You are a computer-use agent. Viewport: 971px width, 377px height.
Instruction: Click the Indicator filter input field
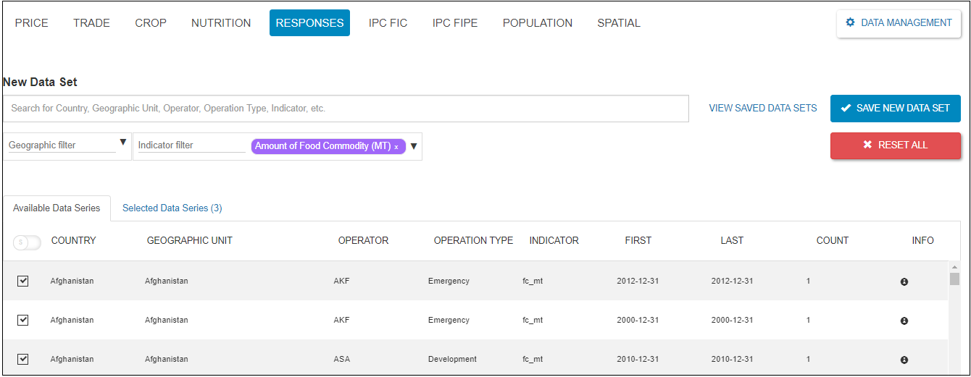point(191,145)
